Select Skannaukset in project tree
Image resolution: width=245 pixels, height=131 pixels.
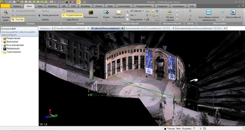[12, 42]
